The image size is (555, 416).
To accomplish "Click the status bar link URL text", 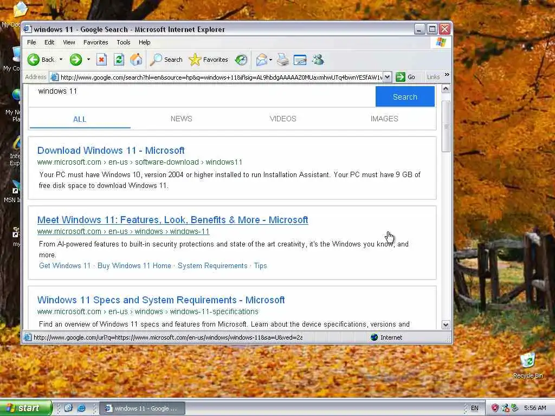I will tap(168, 337).
